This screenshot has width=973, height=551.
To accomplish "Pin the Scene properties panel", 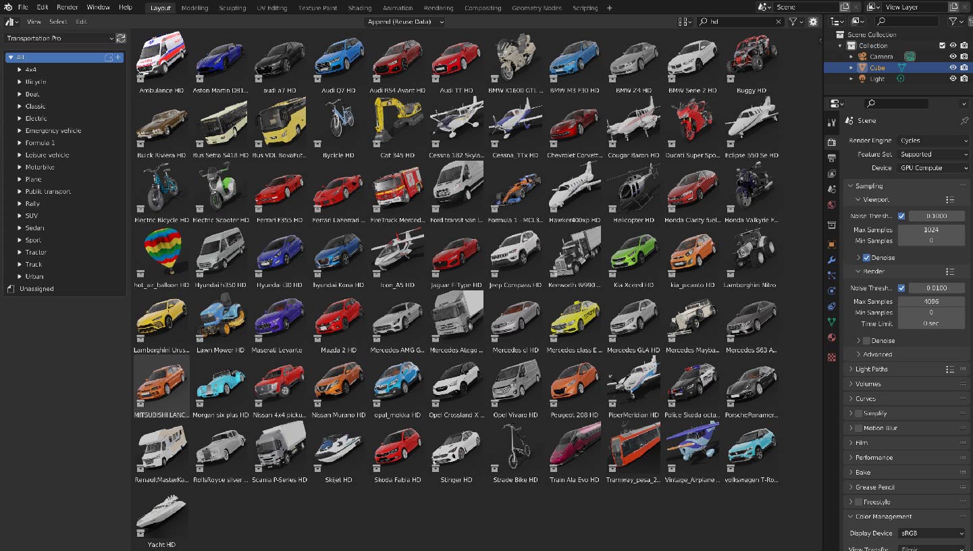I will [964, 120].
